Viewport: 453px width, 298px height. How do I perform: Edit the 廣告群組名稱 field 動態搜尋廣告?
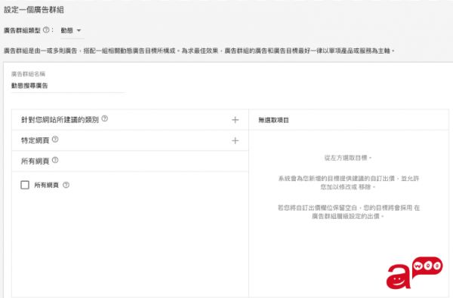coord(68,85)
